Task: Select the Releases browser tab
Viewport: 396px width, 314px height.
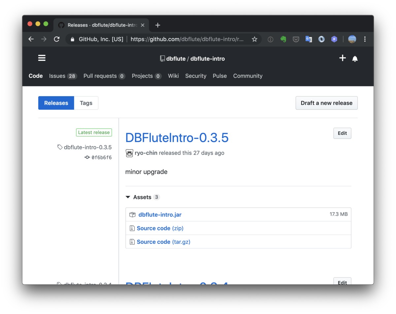Action: [x=102, y=25]
